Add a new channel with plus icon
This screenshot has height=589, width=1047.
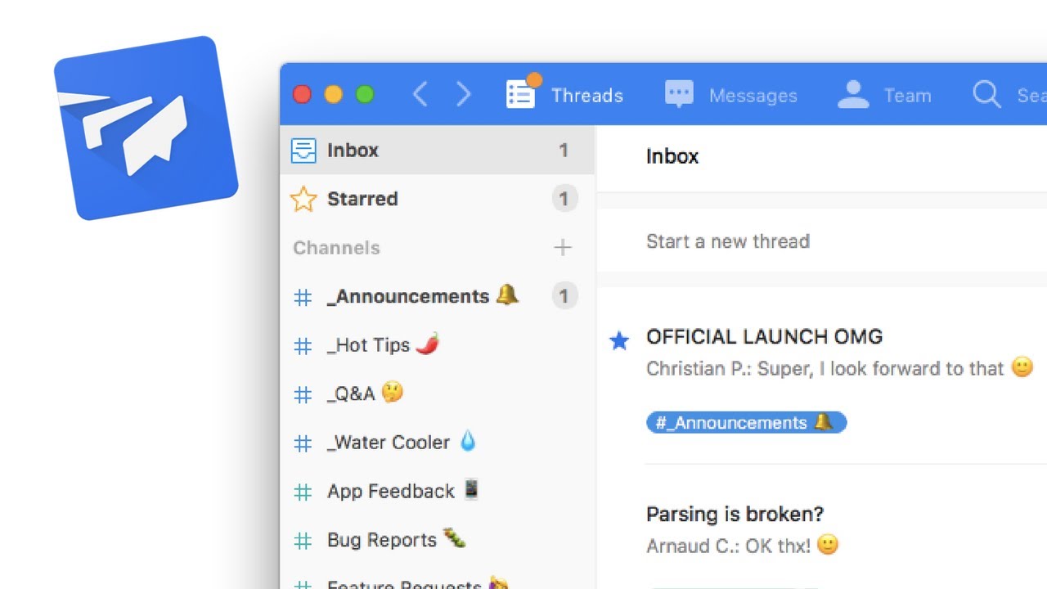(x=563, y=247)
